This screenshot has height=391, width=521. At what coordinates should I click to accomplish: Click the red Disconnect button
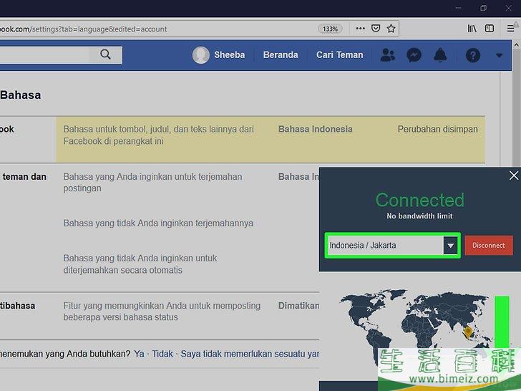click(x=489, y=246)
